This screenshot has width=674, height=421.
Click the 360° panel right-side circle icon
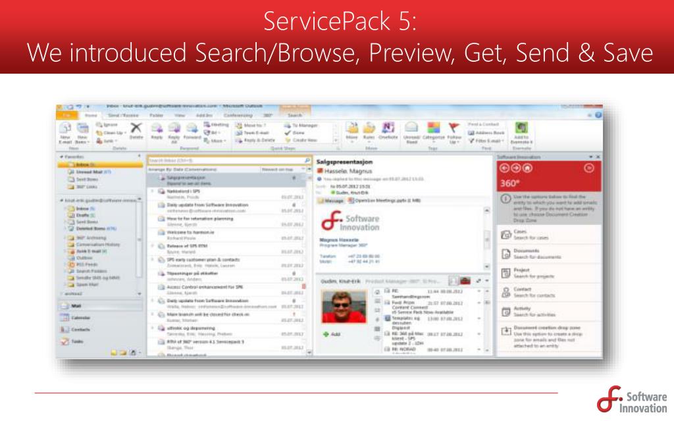(589, 168)
